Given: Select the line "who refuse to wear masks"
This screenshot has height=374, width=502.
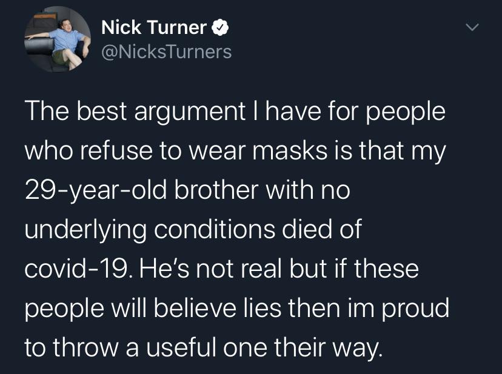Looking at the screenshot, I should coord(234,152).
